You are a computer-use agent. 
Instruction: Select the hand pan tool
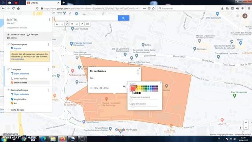(67, 24)
